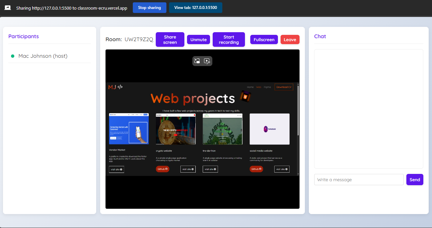Screen dimensions: 432x228
Task: Start recording the session
Action: [x=229, y=39]
